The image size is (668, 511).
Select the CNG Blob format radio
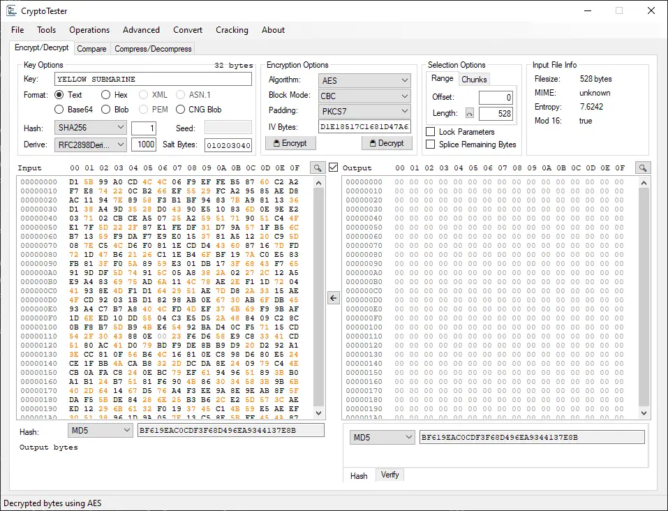[x=180, y=110]
